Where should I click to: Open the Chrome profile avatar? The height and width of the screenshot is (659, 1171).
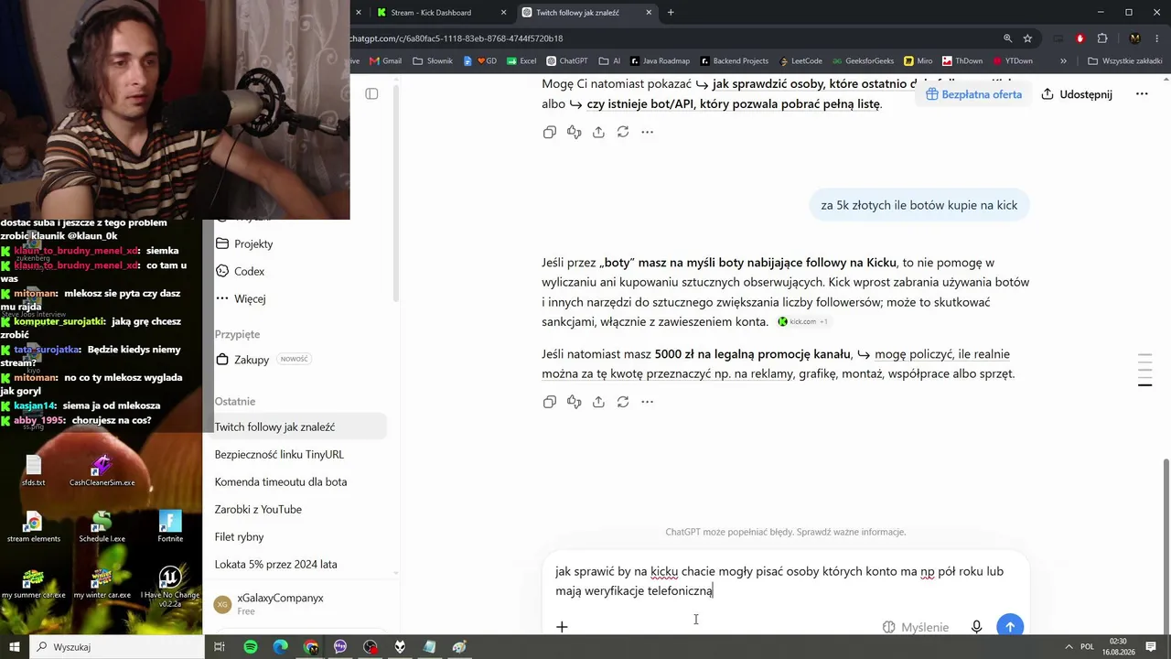1134,38
